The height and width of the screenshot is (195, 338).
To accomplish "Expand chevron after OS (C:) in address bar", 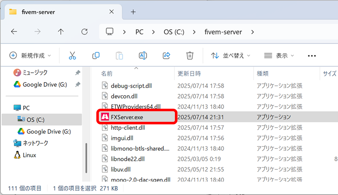I will 194,32.
